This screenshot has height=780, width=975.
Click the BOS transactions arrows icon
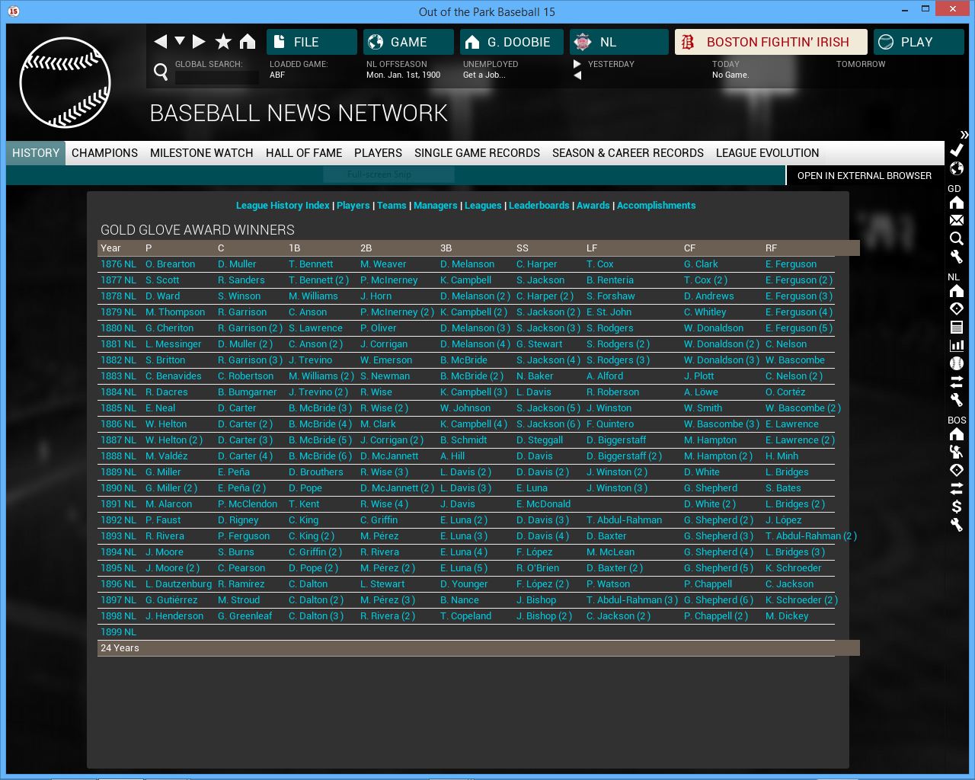click(957, 488)
